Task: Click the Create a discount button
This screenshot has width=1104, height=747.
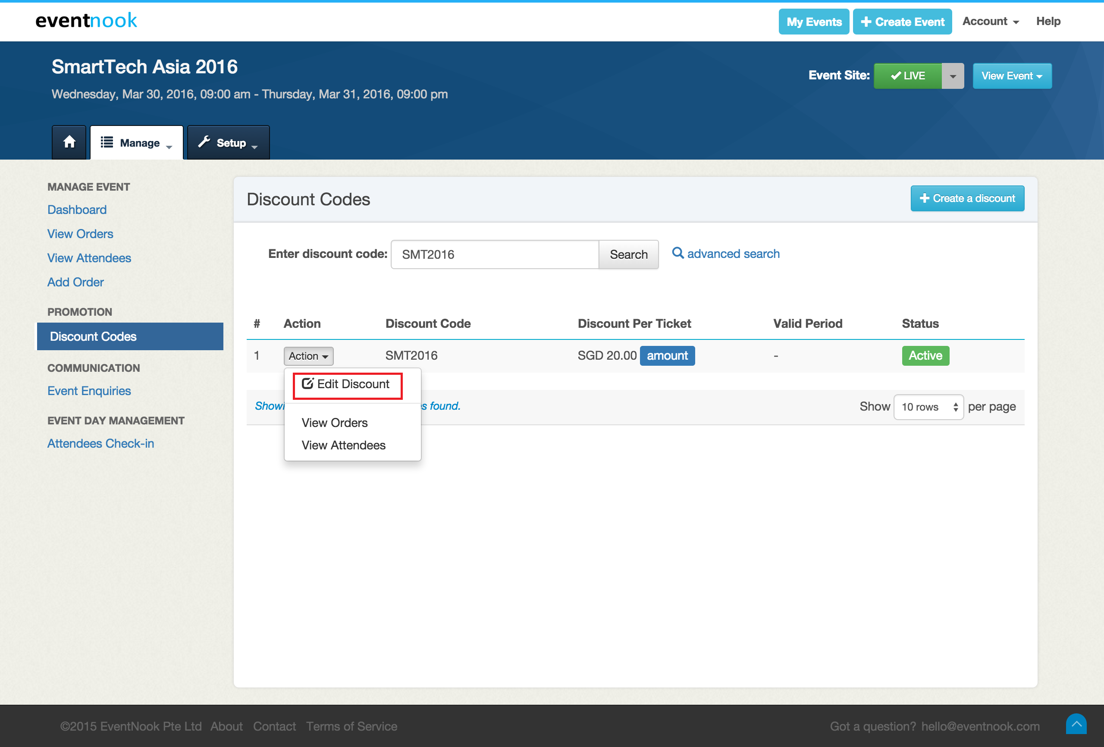Action: pyautogui.click(x=967, y=198)
